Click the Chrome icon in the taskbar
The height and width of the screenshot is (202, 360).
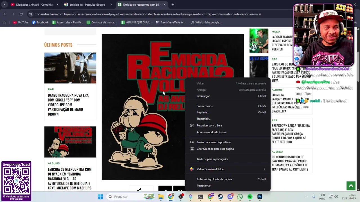pos(171,197)
